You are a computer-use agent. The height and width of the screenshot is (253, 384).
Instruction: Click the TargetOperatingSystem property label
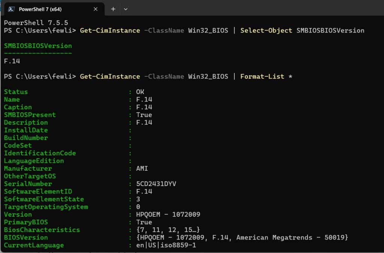(46, 207)
